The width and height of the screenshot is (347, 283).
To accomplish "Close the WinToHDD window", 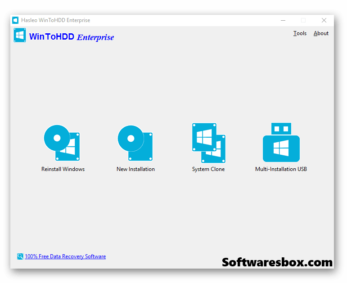I will tap(324, 20).
